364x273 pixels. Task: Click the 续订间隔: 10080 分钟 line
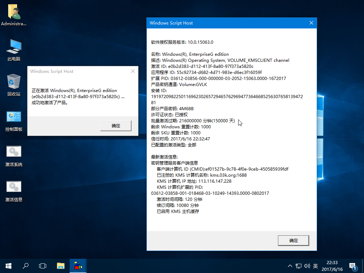[x=178, y=205]
